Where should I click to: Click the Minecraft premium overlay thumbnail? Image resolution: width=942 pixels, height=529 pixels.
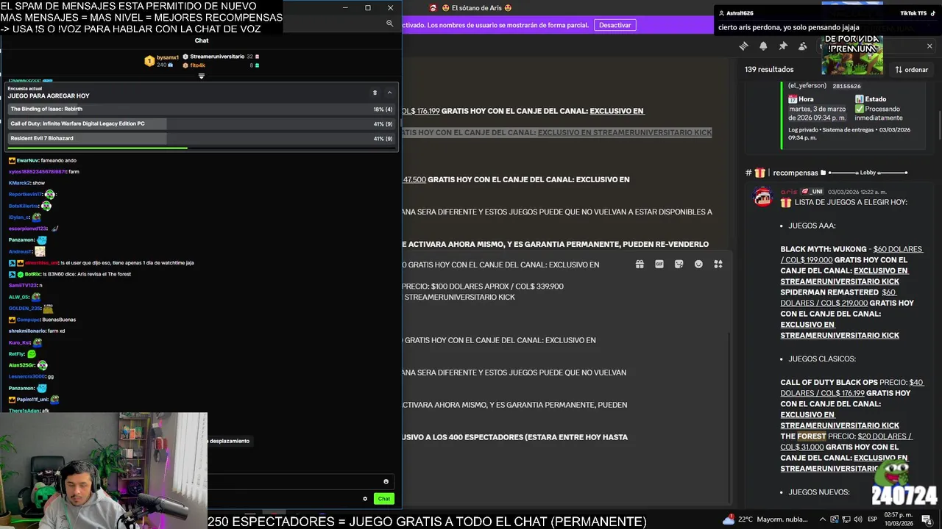click(x=852, y=54)
